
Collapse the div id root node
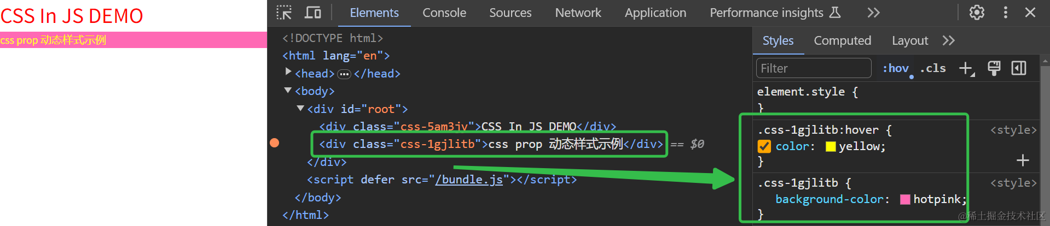point(300,109)
